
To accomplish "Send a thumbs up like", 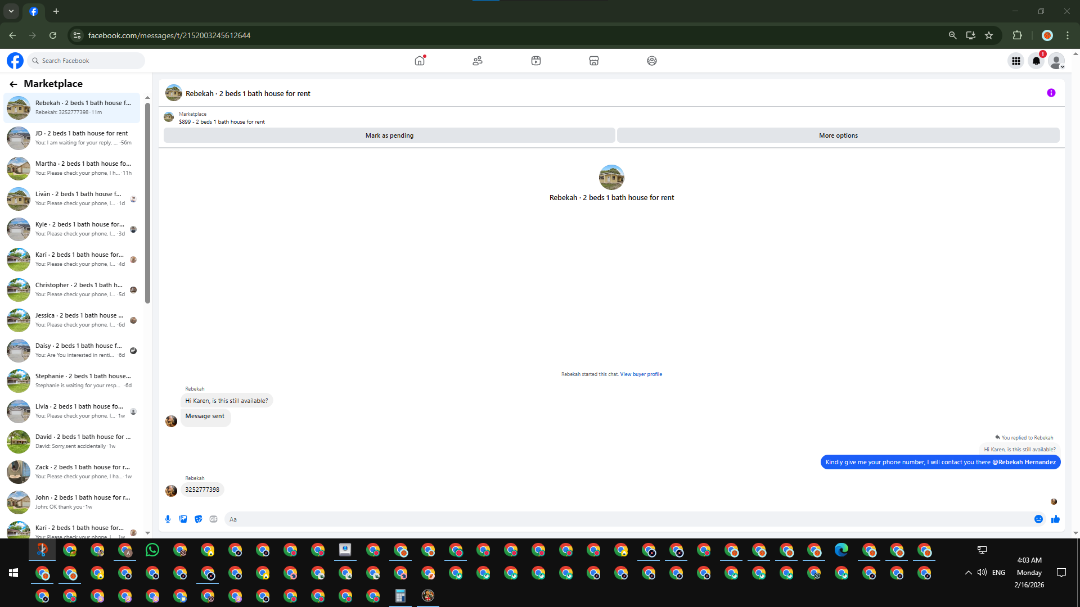I will (1055, 519).
